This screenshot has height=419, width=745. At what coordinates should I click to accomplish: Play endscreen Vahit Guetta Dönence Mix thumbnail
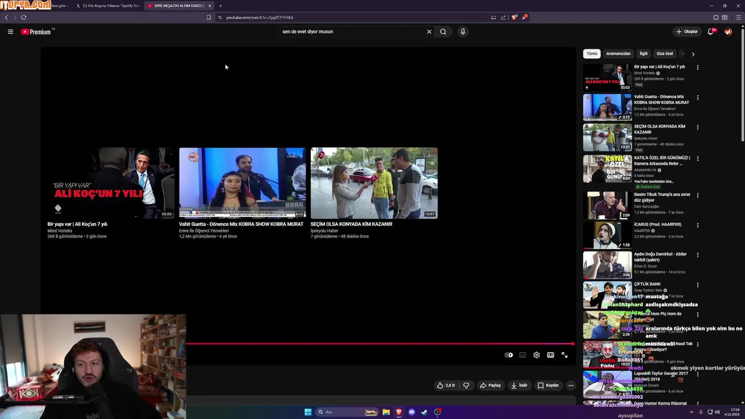click(242, 183)
